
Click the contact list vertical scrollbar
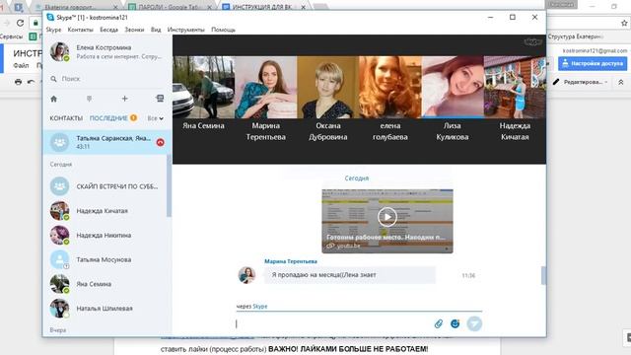click(x=169, y=185)
